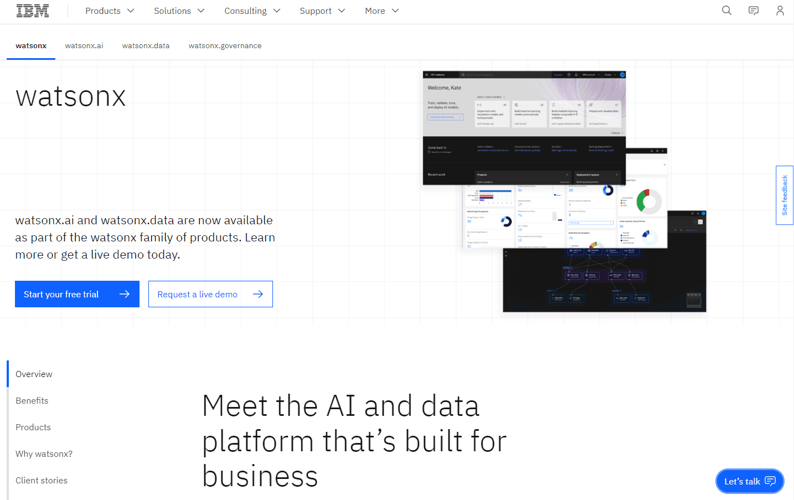Click the watsonx page heading

coord(71,96)
